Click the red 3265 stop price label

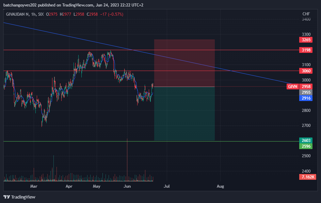[306, 40]
